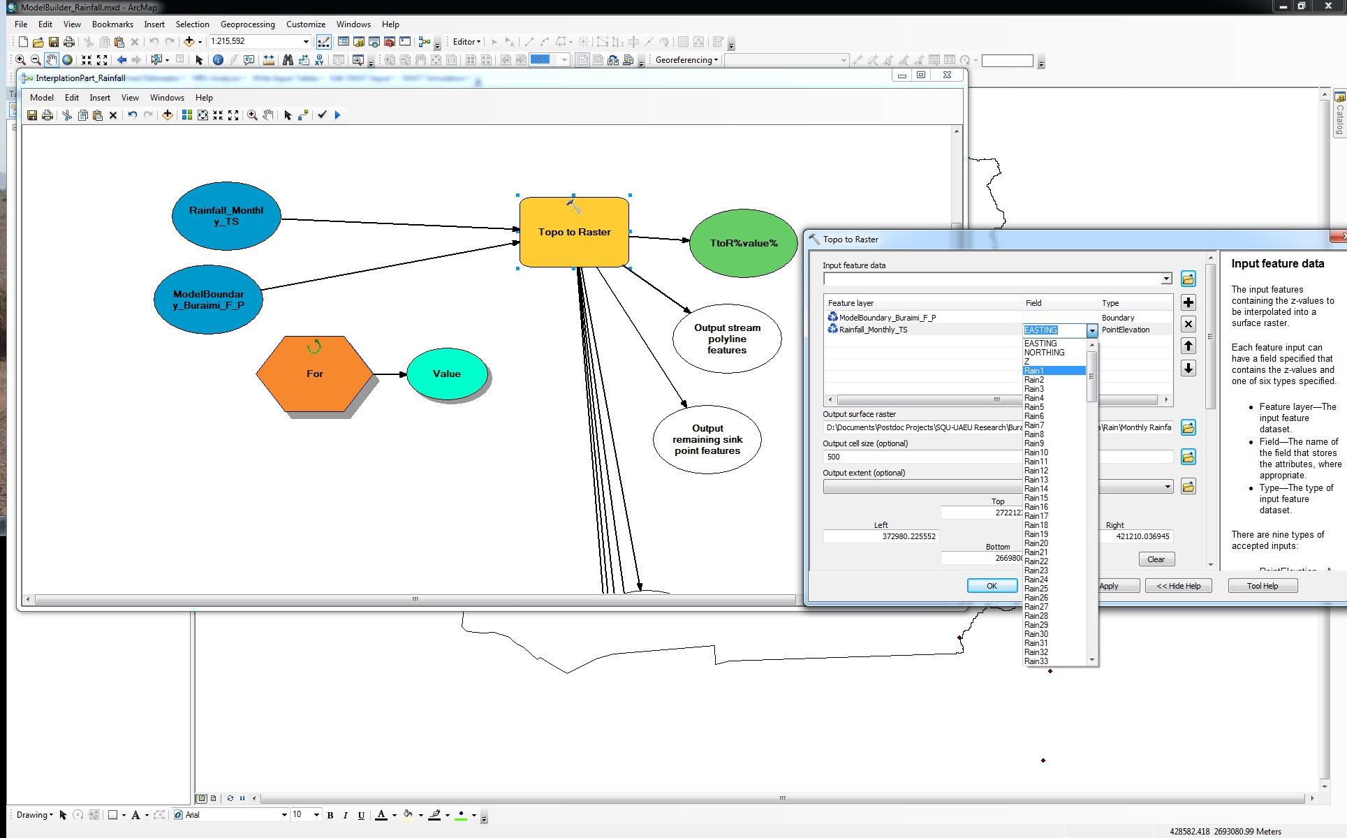Validate entire model with checkmark icon
This screenshot has width=1347, height=838.
coord(322,115)
